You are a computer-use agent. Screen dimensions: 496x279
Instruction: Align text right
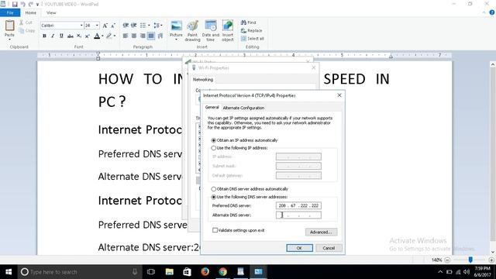(x=143, y=36)
